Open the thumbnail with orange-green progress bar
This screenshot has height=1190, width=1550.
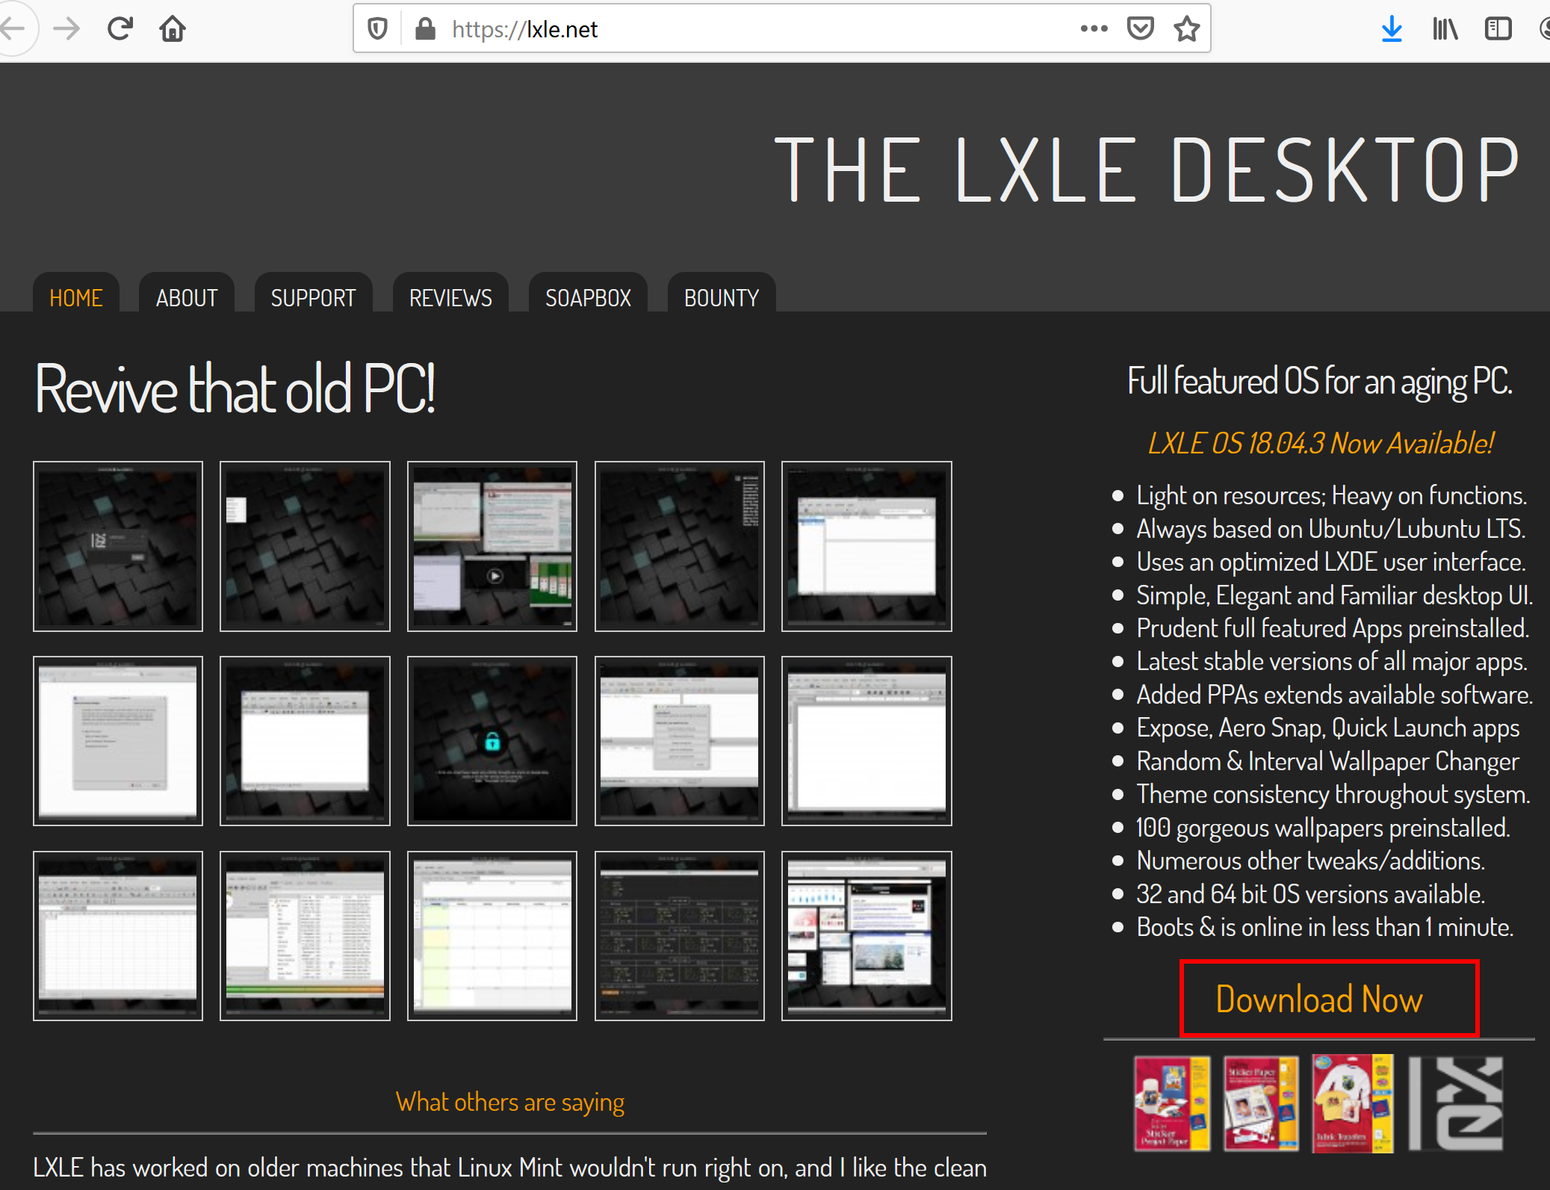pos(305,936)
